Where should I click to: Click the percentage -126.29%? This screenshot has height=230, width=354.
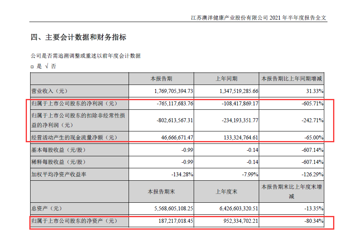(x=313, y=174)
